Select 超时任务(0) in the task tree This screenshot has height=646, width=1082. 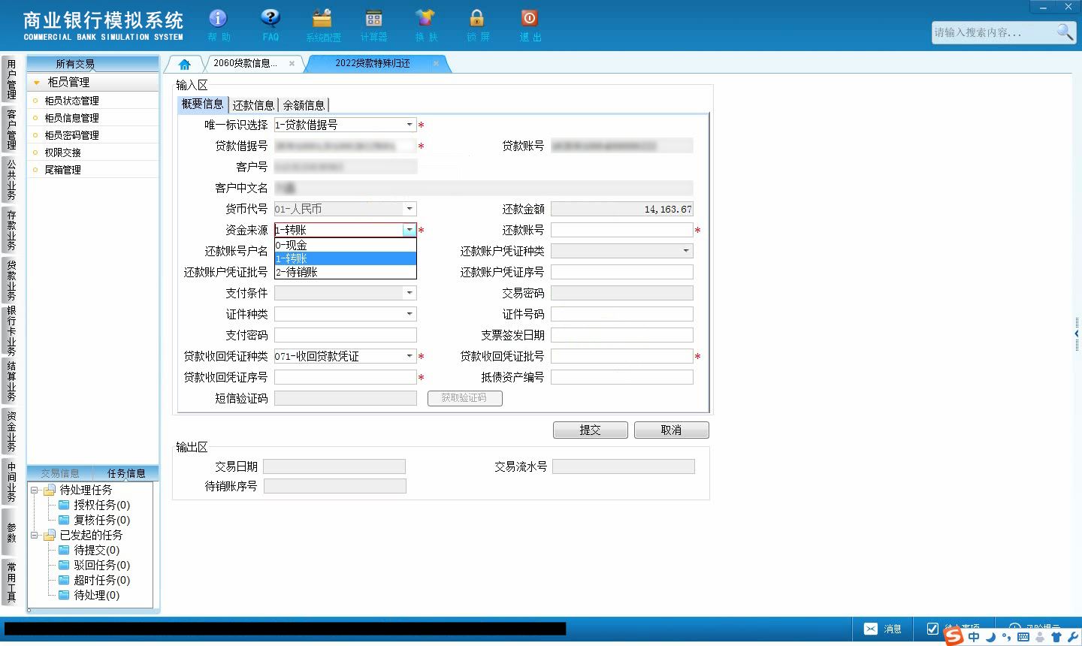[101, 580]
